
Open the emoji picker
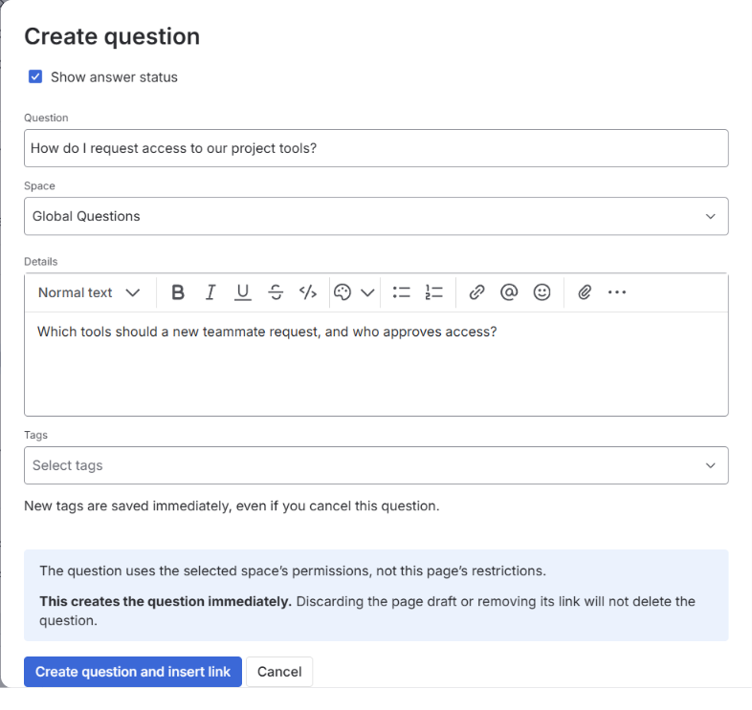542,292
